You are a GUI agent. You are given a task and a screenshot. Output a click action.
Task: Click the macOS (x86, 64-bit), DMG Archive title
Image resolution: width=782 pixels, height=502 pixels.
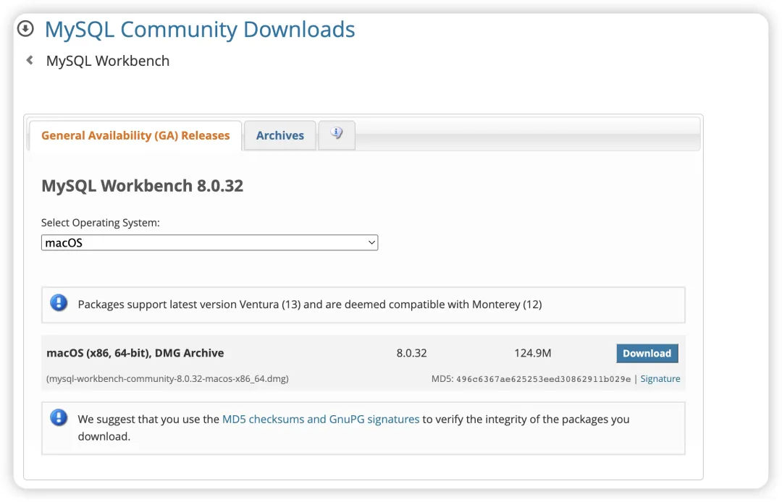click(x=135, y=353)
